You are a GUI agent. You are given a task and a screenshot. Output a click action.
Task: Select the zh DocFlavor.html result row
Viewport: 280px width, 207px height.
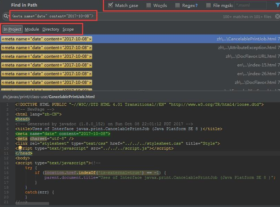point(140,82)
